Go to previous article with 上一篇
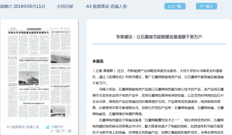Viewport: 232px width, 135px height. click(175, 6)
